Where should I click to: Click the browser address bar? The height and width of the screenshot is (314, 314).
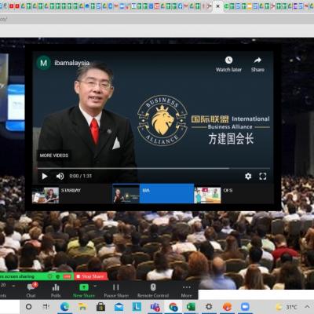157,19
